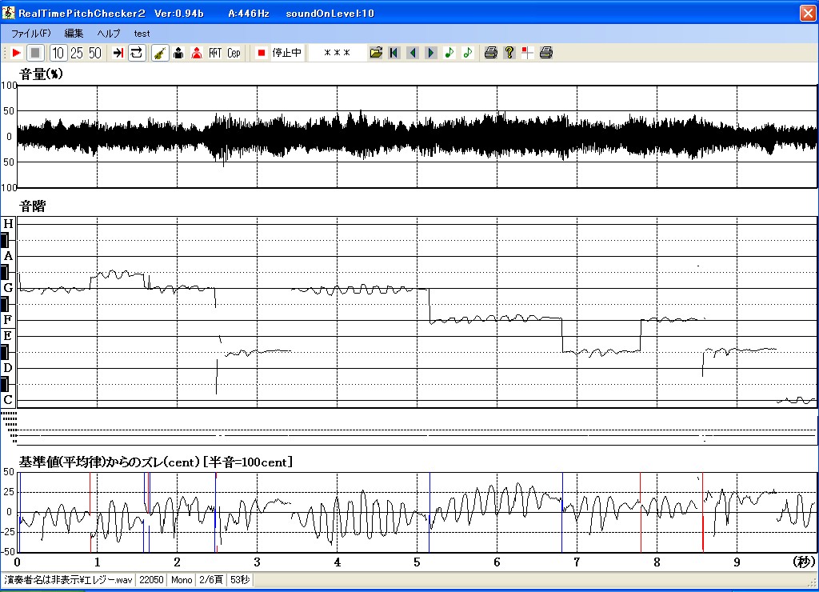Open help with the question mark icon
This screenshot has height=592, width=819.
coord(509,53)
